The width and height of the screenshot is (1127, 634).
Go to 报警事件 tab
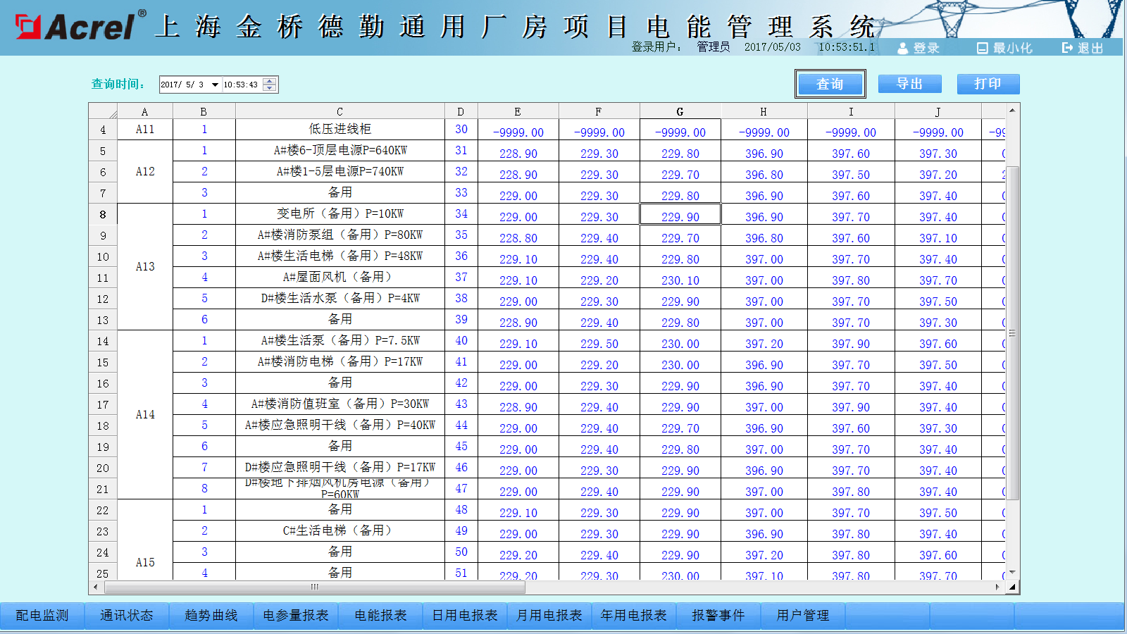click(x=718, y=616)
